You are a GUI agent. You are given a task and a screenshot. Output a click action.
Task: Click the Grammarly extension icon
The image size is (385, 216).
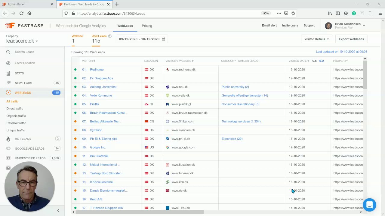[x=354, y=13]
